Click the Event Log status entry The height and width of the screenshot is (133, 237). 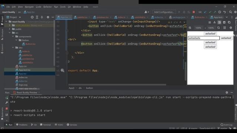pyautogui.click(x=226, y=125)
